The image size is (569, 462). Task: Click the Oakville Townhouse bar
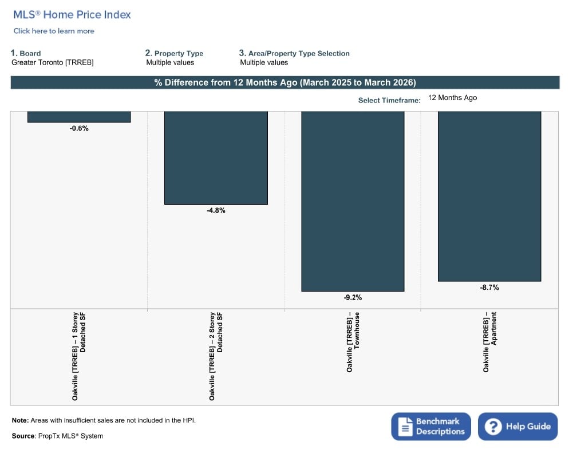click(353, 201)
